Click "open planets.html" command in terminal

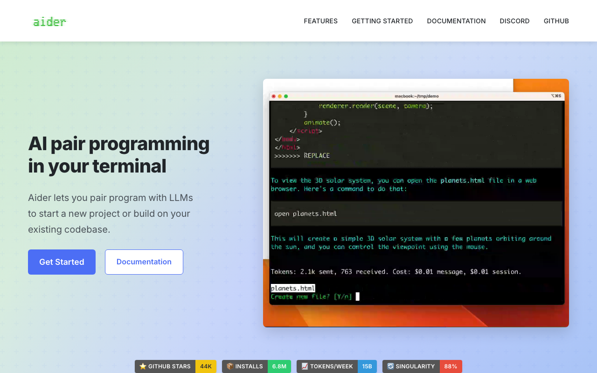click(305, 214)
